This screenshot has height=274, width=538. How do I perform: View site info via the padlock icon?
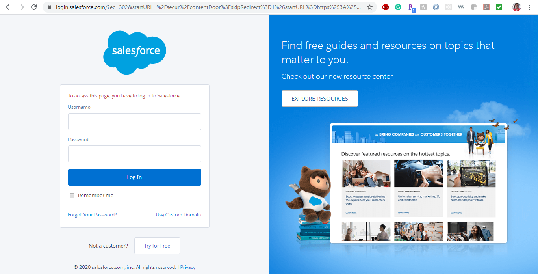coord(49,7)
